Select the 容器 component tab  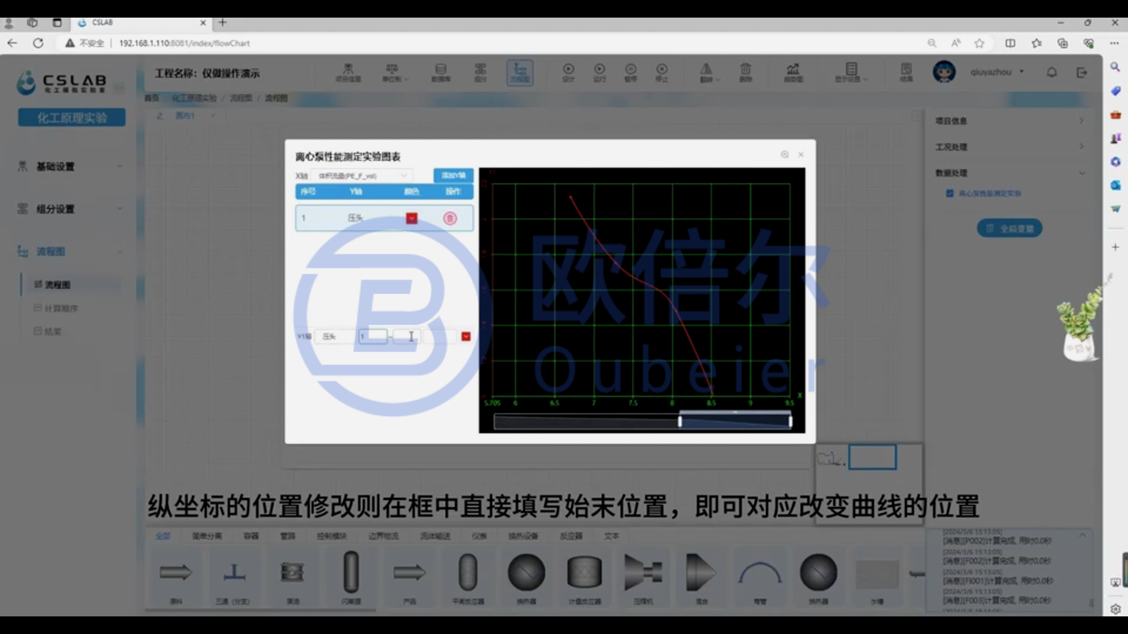click(251, 536)
